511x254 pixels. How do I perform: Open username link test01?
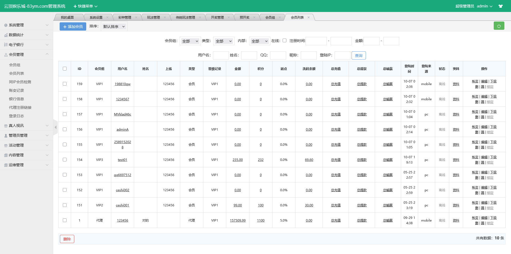122,160
